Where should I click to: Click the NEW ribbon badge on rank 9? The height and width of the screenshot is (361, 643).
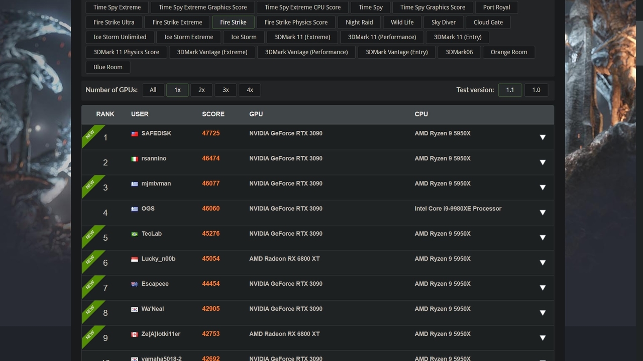click(x=90, y=334)
